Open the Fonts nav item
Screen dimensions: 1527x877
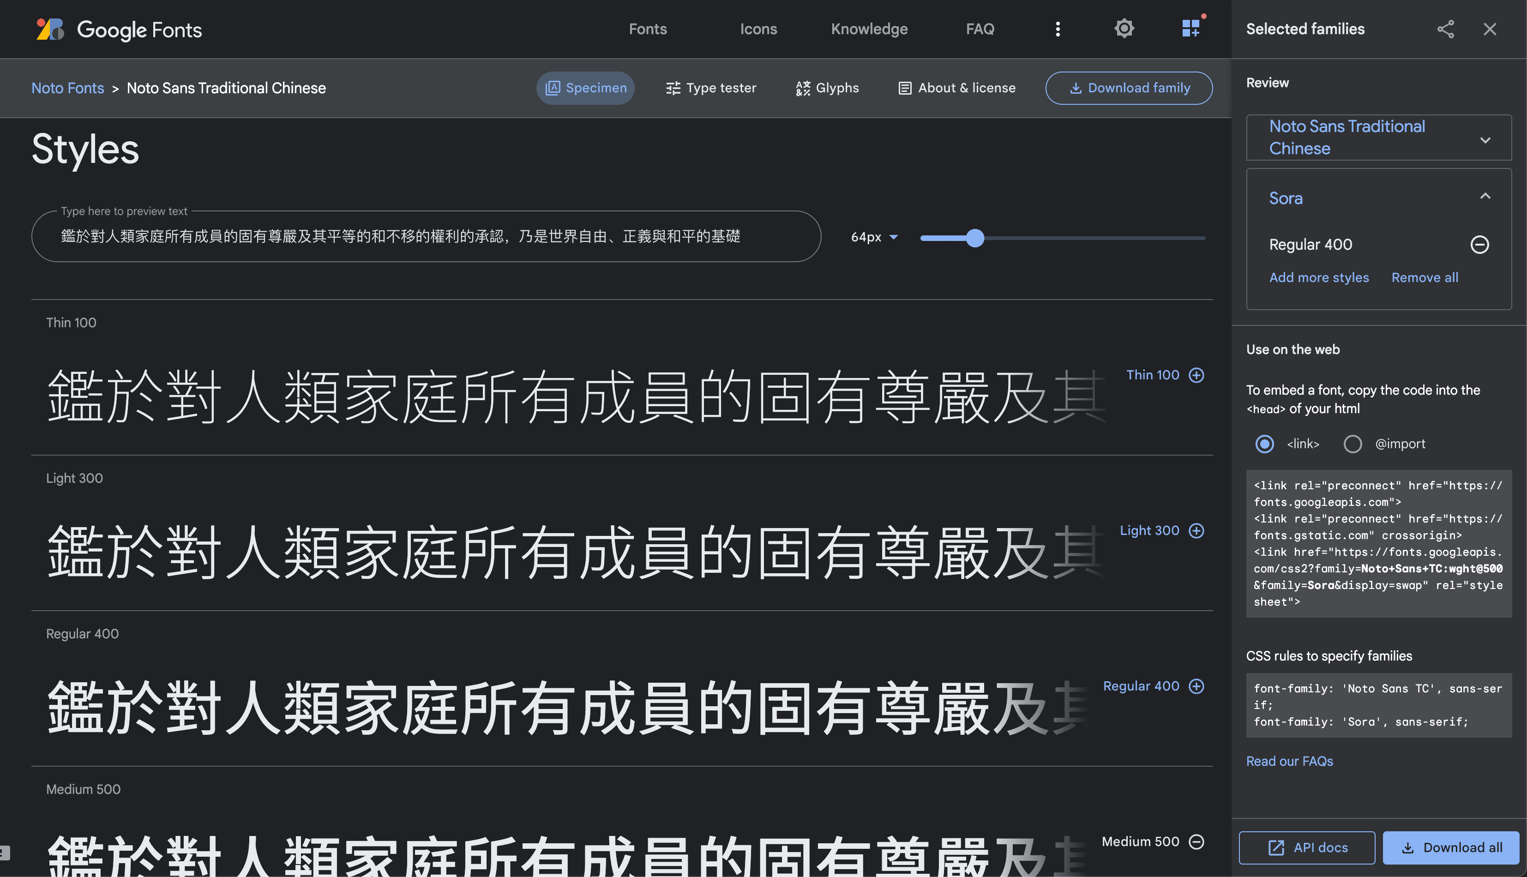[x=648, y=29]
